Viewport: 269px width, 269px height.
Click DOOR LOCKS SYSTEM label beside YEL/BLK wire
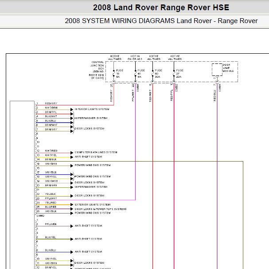(x=90, y=196)
